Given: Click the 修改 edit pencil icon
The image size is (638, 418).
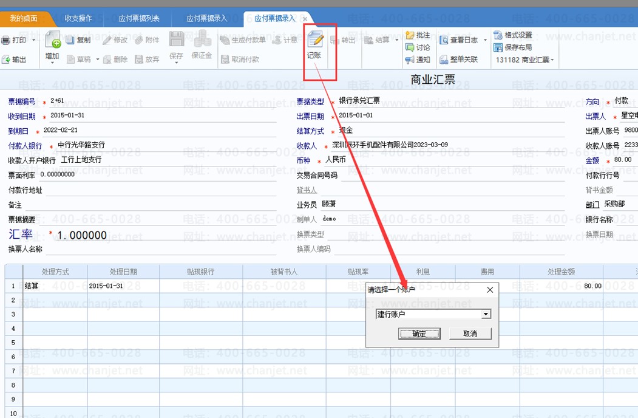Looking at the screenshot, I should [107, 40].
